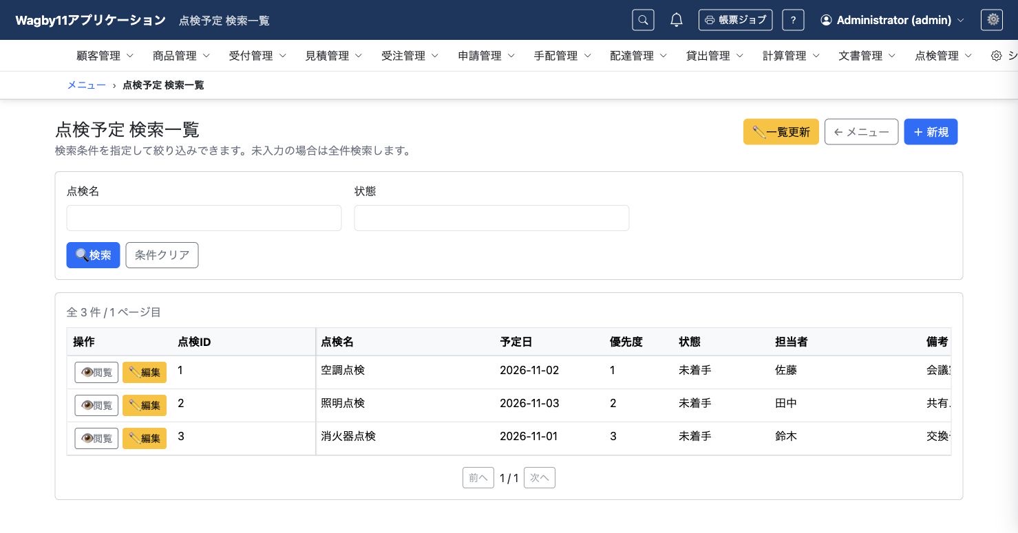The image size is (1018, 533).
Task: Open the help question mark button
Action: pyautogui.click(x=793, y=20)
